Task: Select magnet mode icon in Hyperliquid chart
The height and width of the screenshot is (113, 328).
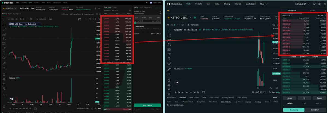Action: pos(169,80)
